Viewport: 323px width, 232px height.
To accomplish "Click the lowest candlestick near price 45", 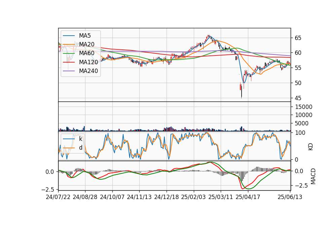I will pos(242,91).
